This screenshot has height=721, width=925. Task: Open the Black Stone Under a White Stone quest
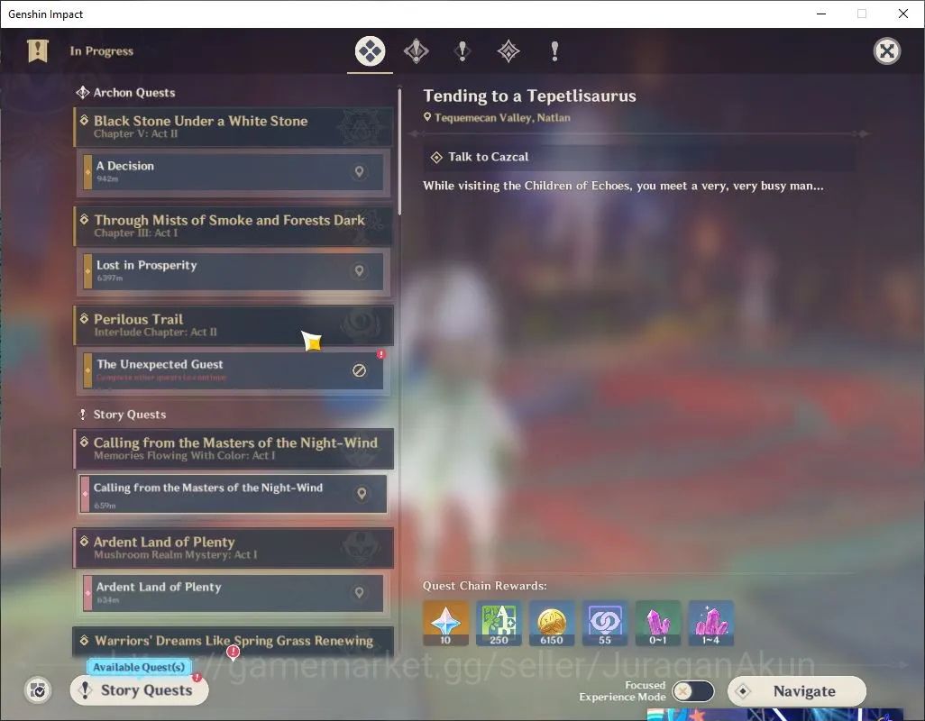coord(234,127)
